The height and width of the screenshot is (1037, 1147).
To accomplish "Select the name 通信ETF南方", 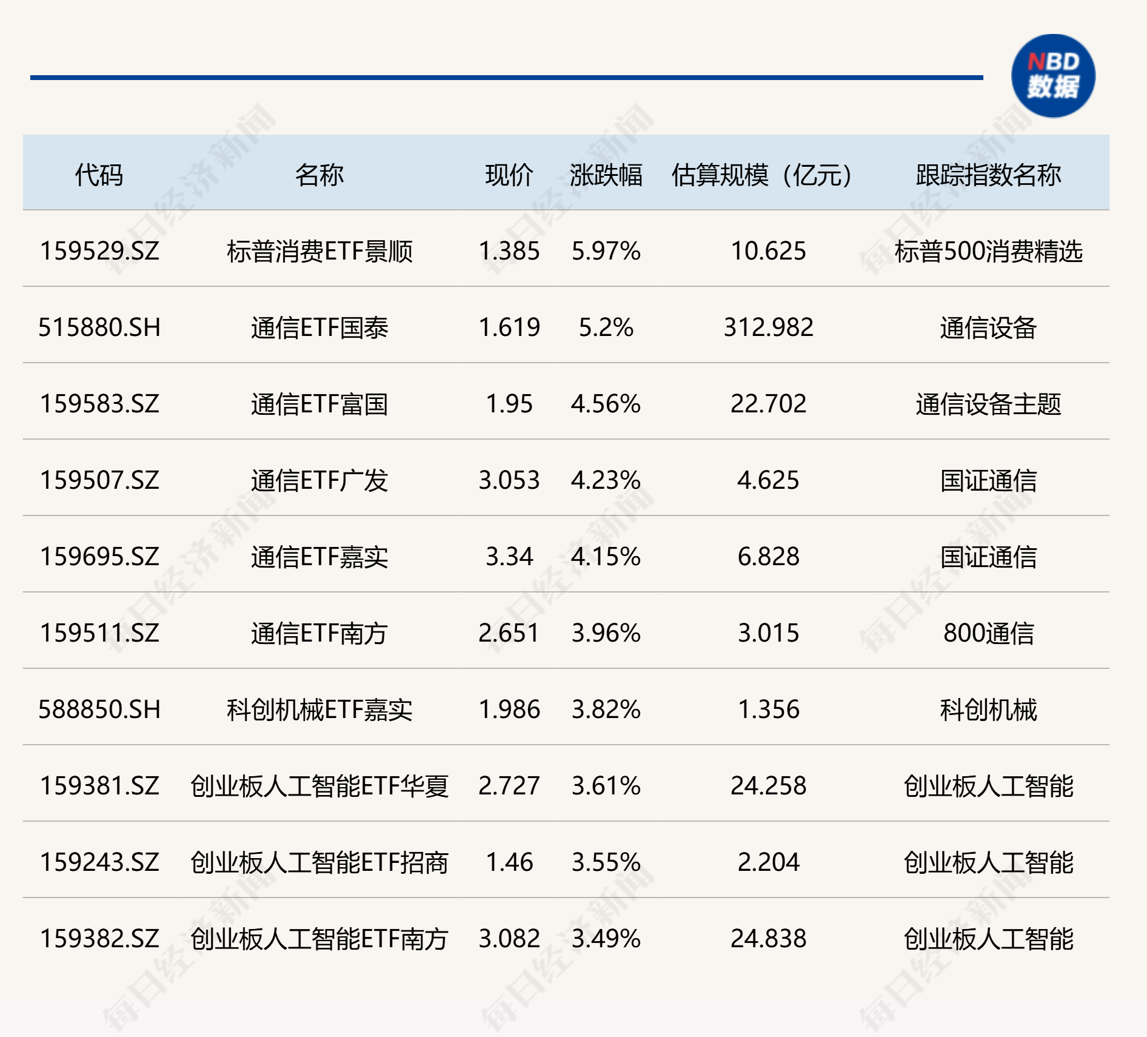I will pos(319,633).
